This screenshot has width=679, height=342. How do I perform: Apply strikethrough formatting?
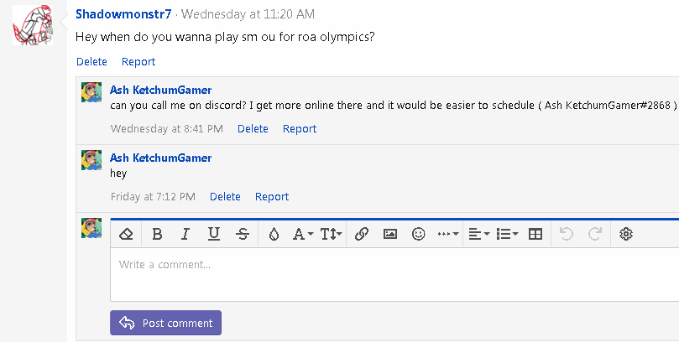click(243, 235)
